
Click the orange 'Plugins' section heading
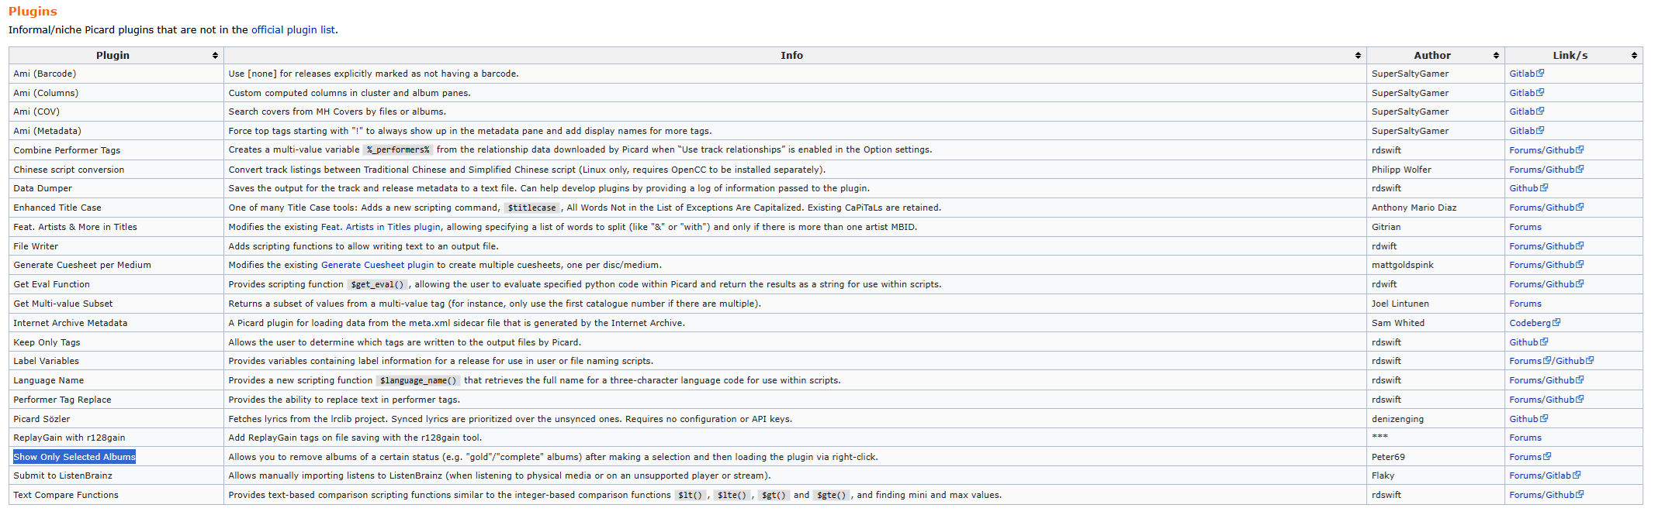[x=33, y=11]
